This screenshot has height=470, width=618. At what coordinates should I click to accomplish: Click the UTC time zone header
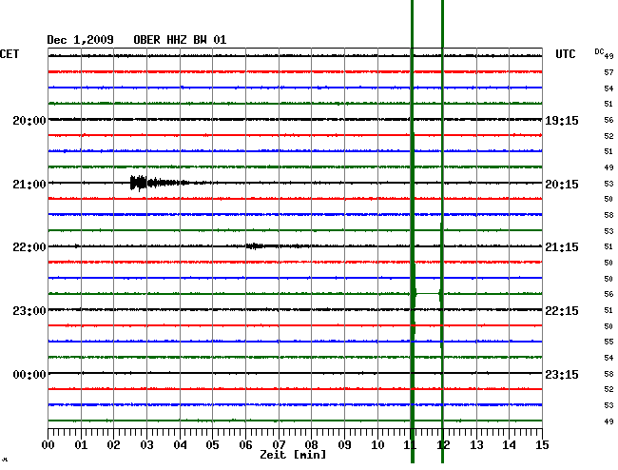(x=565, y=54)
